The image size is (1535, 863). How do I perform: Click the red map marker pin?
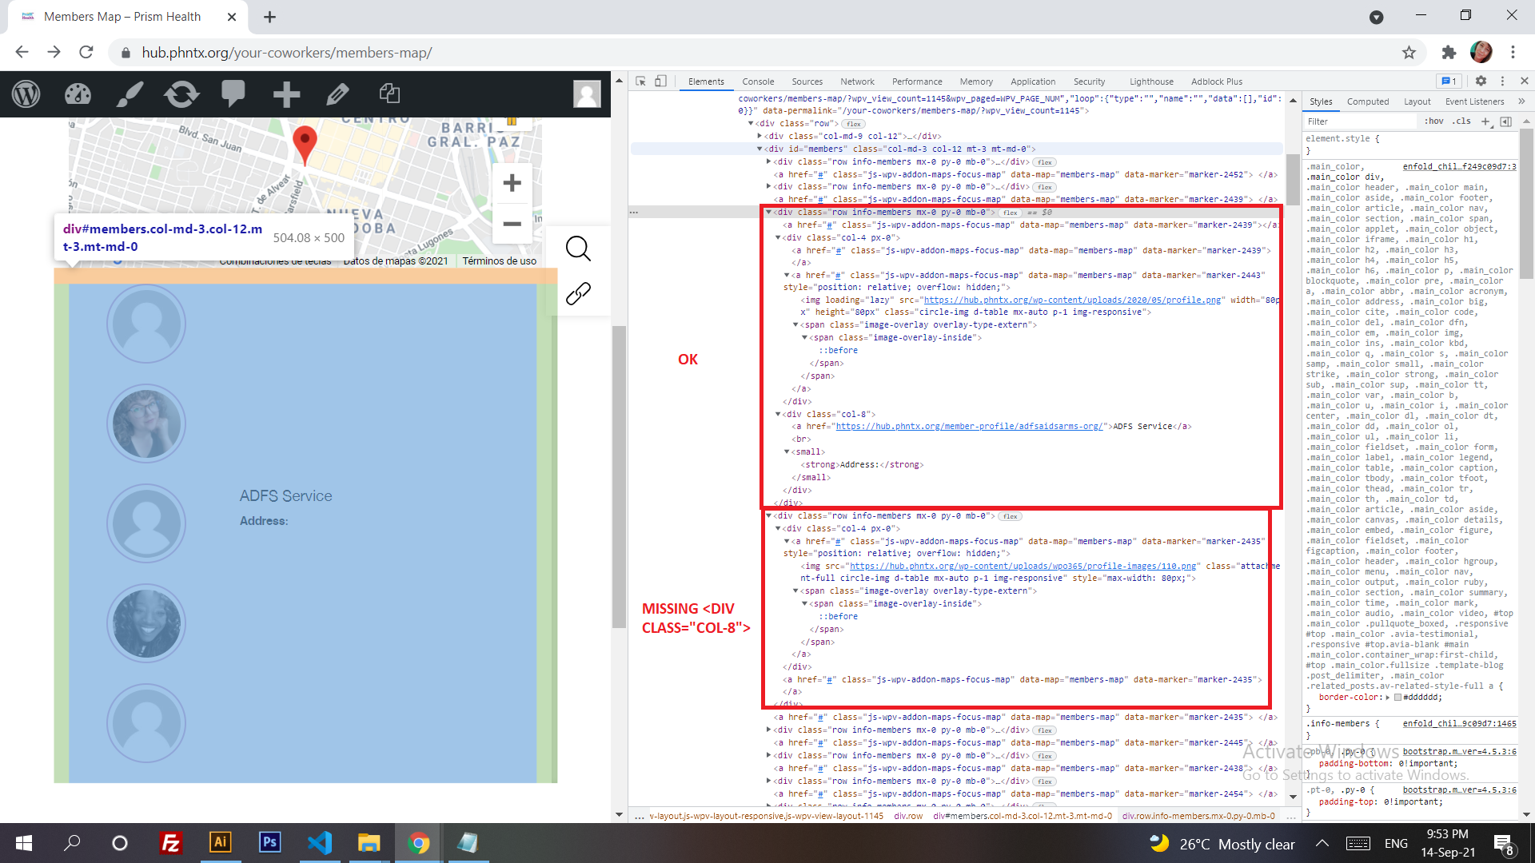[x=305, y=145]
